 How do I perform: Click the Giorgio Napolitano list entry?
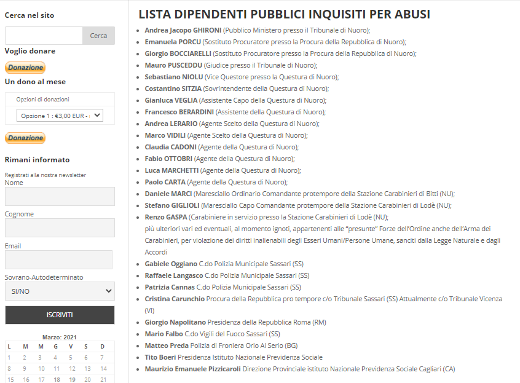point(175,322)
